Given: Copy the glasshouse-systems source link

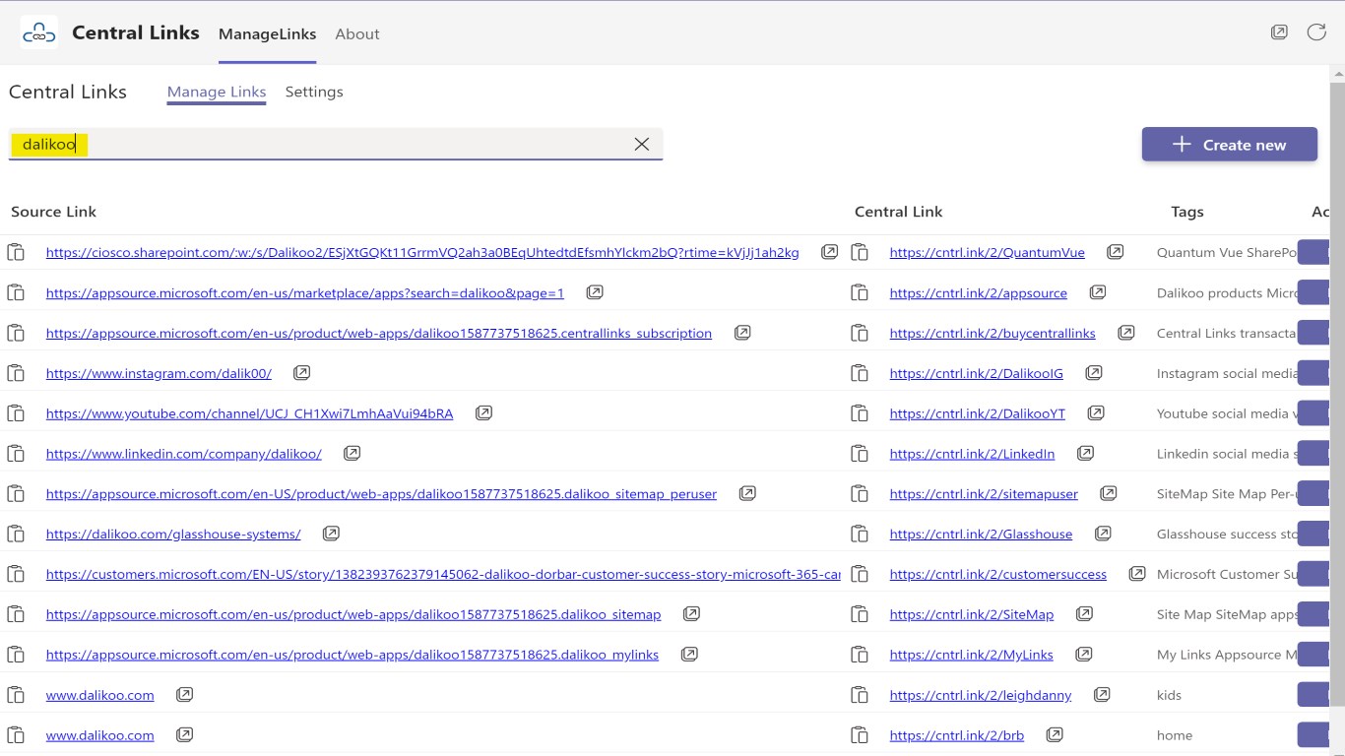Looking at the screenshot, I should [16, 535].
